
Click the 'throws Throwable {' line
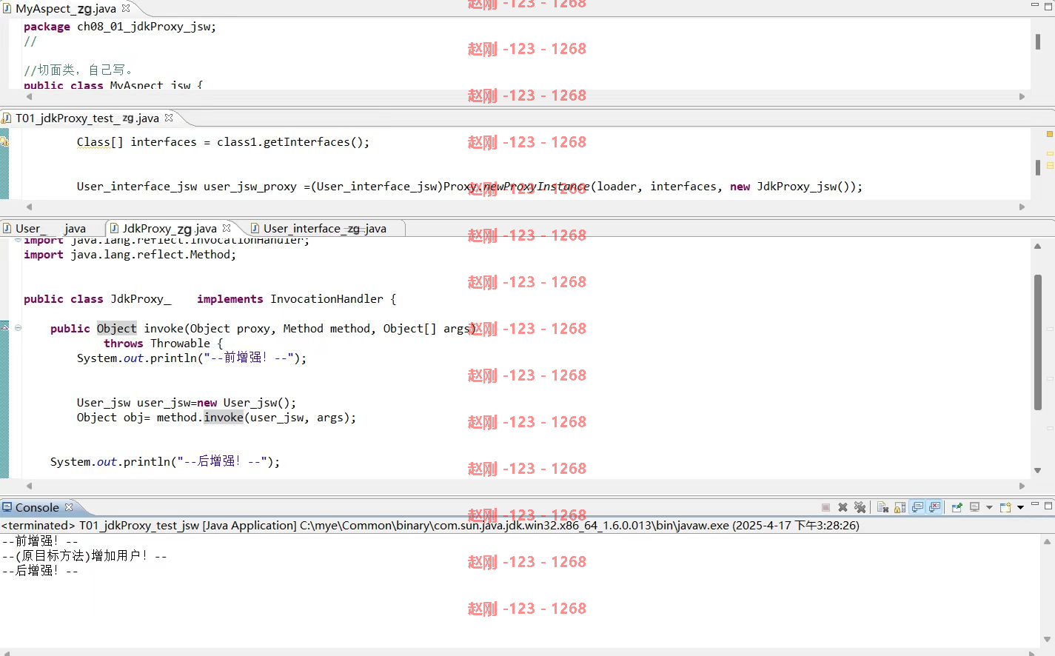click(x=163, y=344)
